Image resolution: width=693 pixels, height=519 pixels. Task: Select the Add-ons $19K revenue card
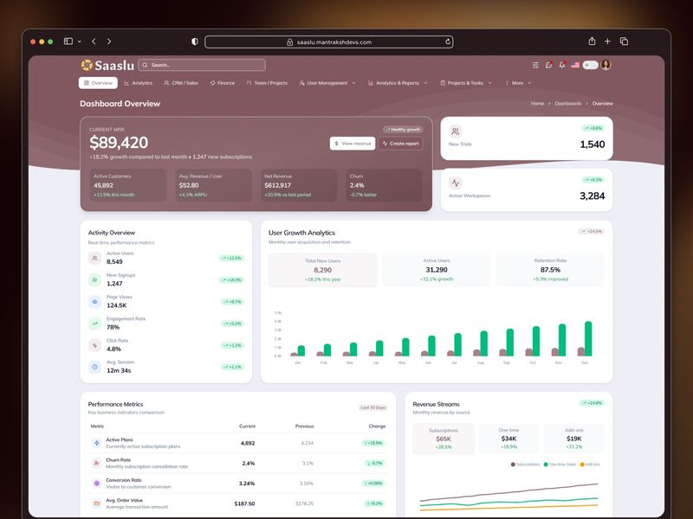pos(574,439)
